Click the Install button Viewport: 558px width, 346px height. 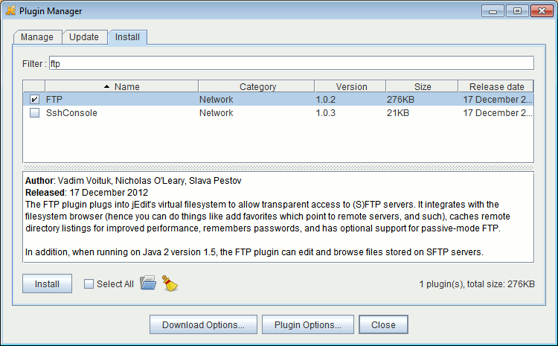point(47,283)
